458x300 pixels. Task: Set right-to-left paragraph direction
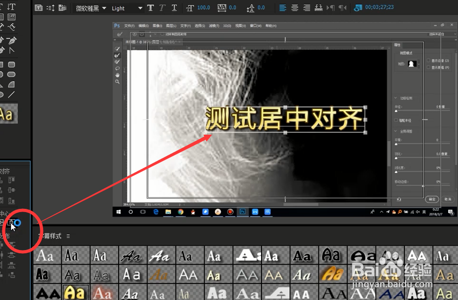pos(342,8)
